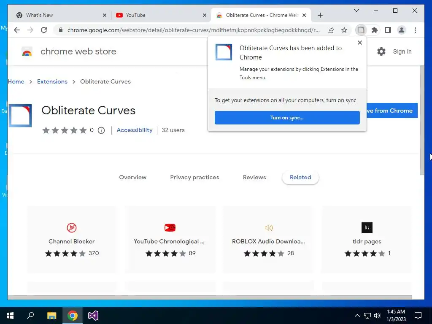Image resolution: width=432 pixels, height=324 pixels.
Task: Click the 32 users text
Action: pos(173,130)
